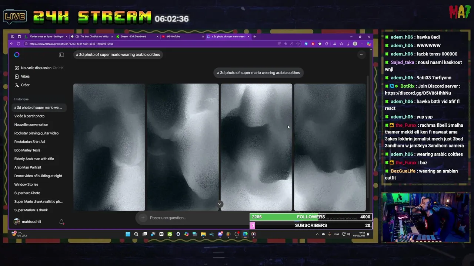Click the scroll-down chevron above prompt box
The width and height of the screenshot is (474, 266).
(219, 204)
